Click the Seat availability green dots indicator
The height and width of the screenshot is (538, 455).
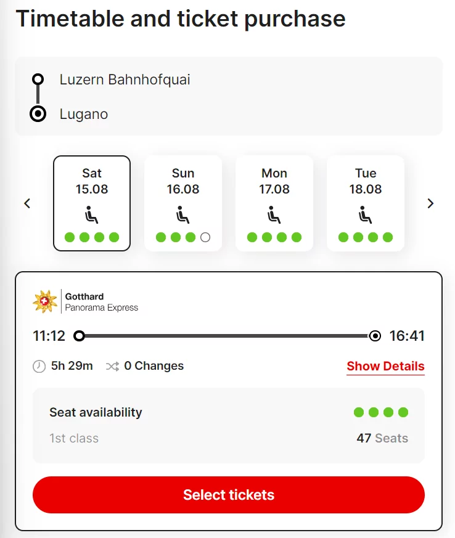381,412
